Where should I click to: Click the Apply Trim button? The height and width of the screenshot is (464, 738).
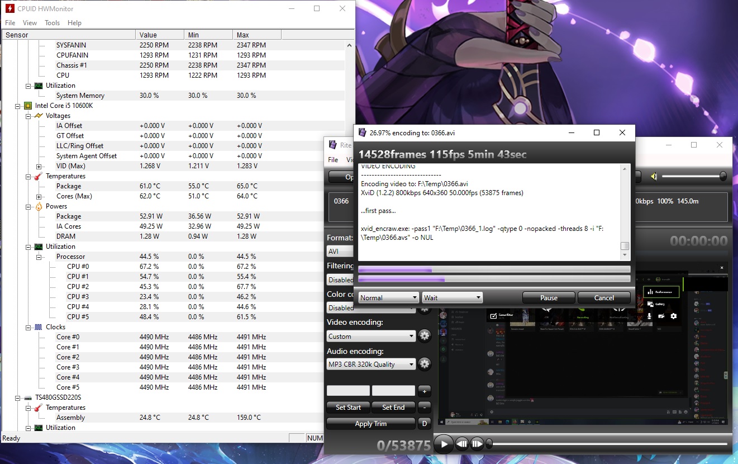tap(371, 423)
